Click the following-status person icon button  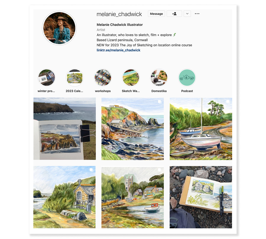[174, 14]
